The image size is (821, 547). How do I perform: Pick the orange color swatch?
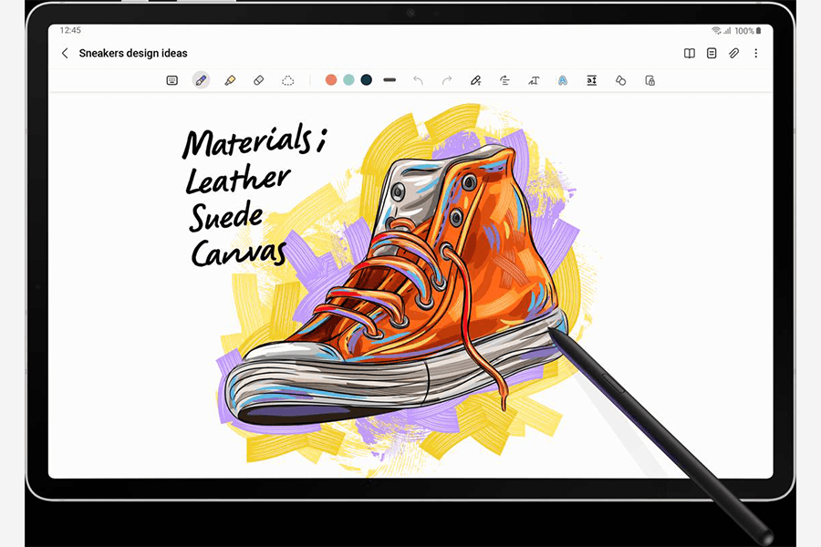[331, 80]
